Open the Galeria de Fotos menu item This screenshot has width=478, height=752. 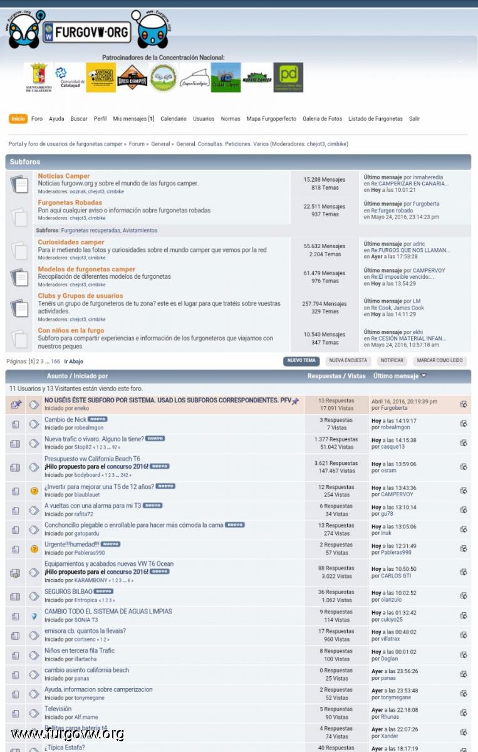[x=323, y=118]
